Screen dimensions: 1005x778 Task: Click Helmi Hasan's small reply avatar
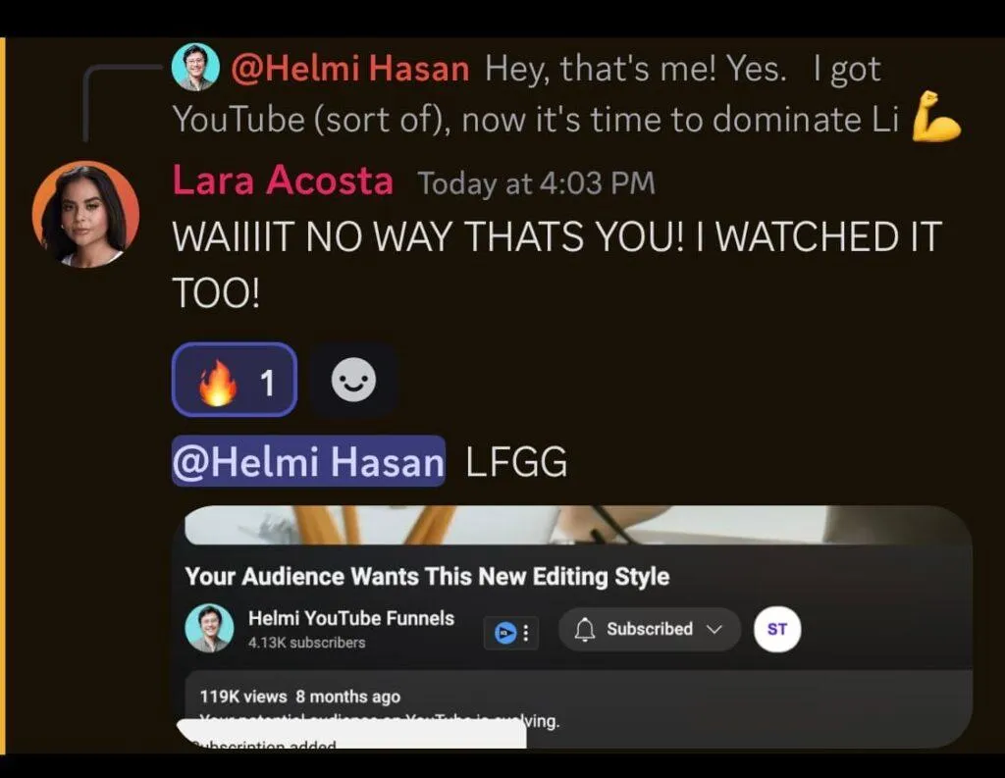[195, 67]
